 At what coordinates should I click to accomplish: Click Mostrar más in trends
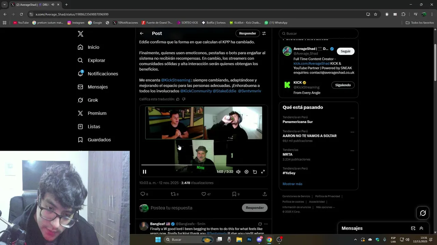(x=292, y=184)
